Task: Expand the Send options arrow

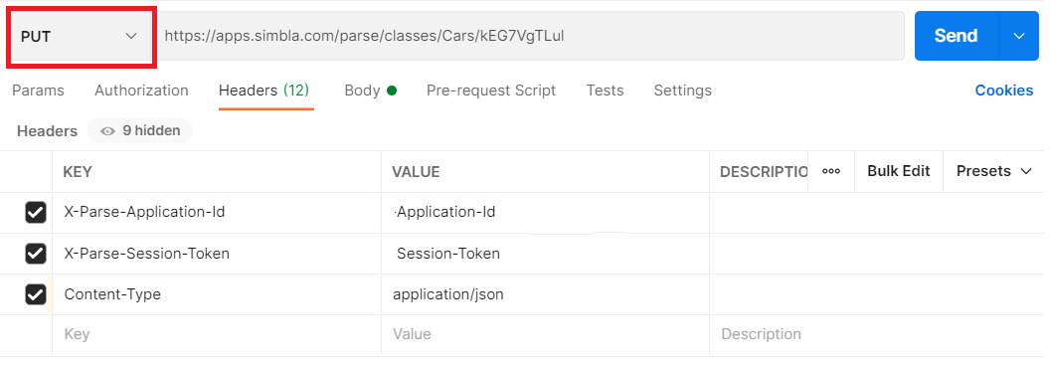Action: [1019, 36]
